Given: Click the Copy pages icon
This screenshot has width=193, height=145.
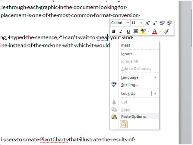Looking at the screenshot, I should pos(114,109).
